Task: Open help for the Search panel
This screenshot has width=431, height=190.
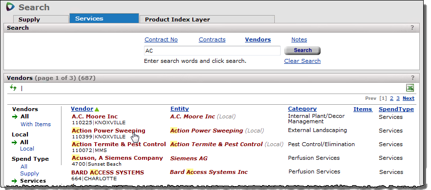Action: (x=412, y=27)
